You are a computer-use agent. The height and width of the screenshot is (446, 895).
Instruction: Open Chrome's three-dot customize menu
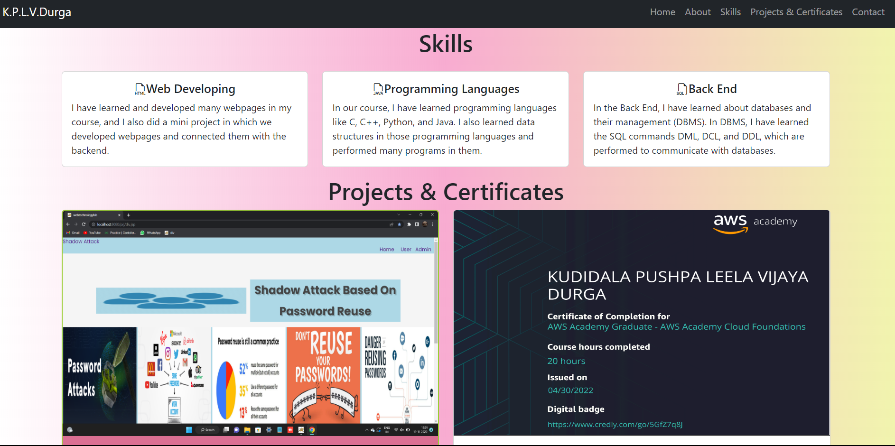click(x=432, y=223)
